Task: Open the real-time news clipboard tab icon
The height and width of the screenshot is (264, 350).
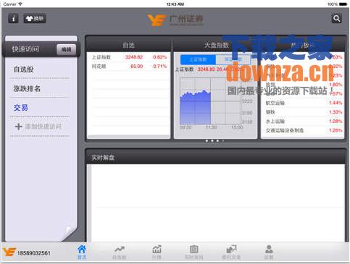Action: (193, 249)
